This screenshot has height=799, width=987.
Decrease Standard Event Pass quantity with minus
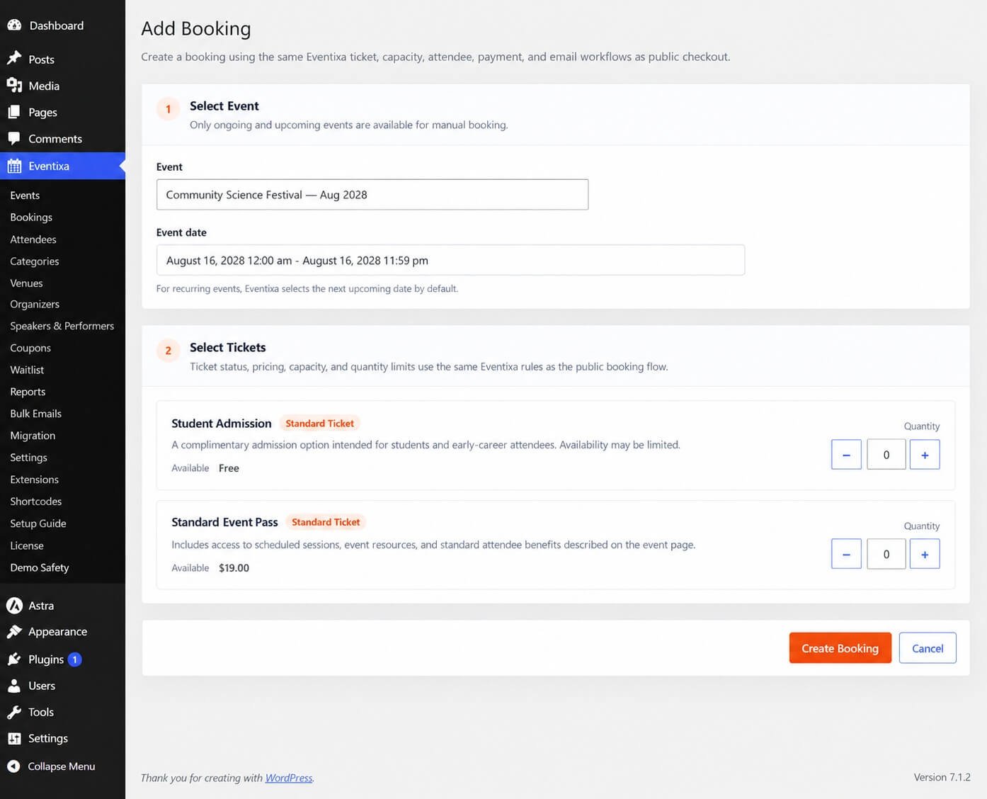pos(846,554)
